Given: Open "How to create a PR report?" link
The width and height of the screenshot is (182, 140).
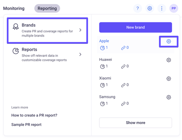Looking at the screenshot, I should 34,115.
